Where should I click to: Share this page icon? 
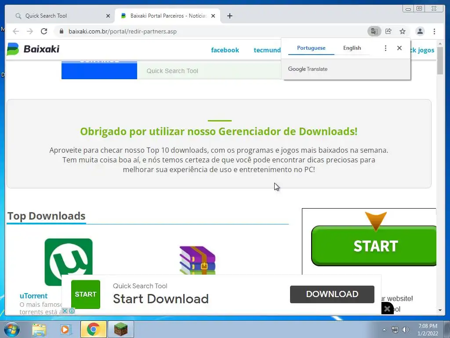[388, 31]
